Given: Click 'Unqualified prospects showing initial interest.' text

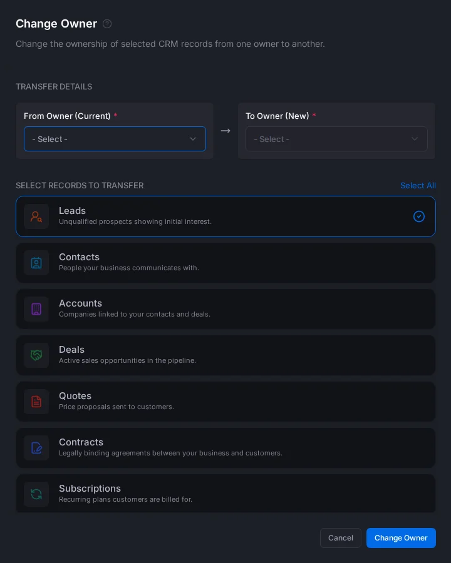Looking at the screenshot, I should 135,222.
